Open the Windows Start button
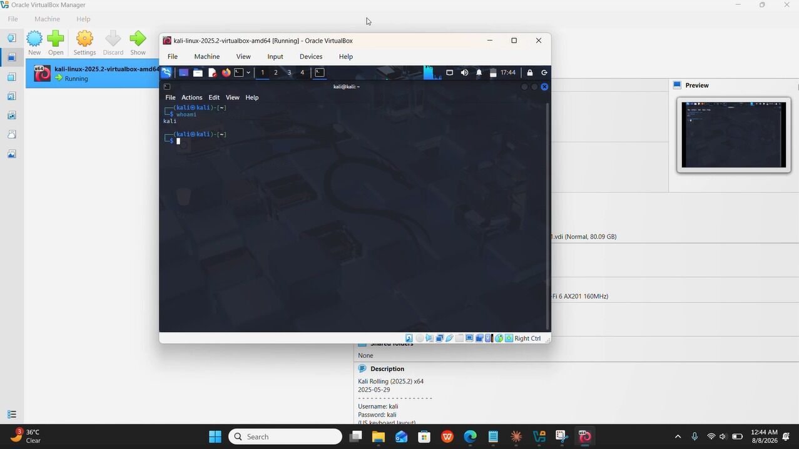This screenshot has height=449, width=799. point(215,436)
